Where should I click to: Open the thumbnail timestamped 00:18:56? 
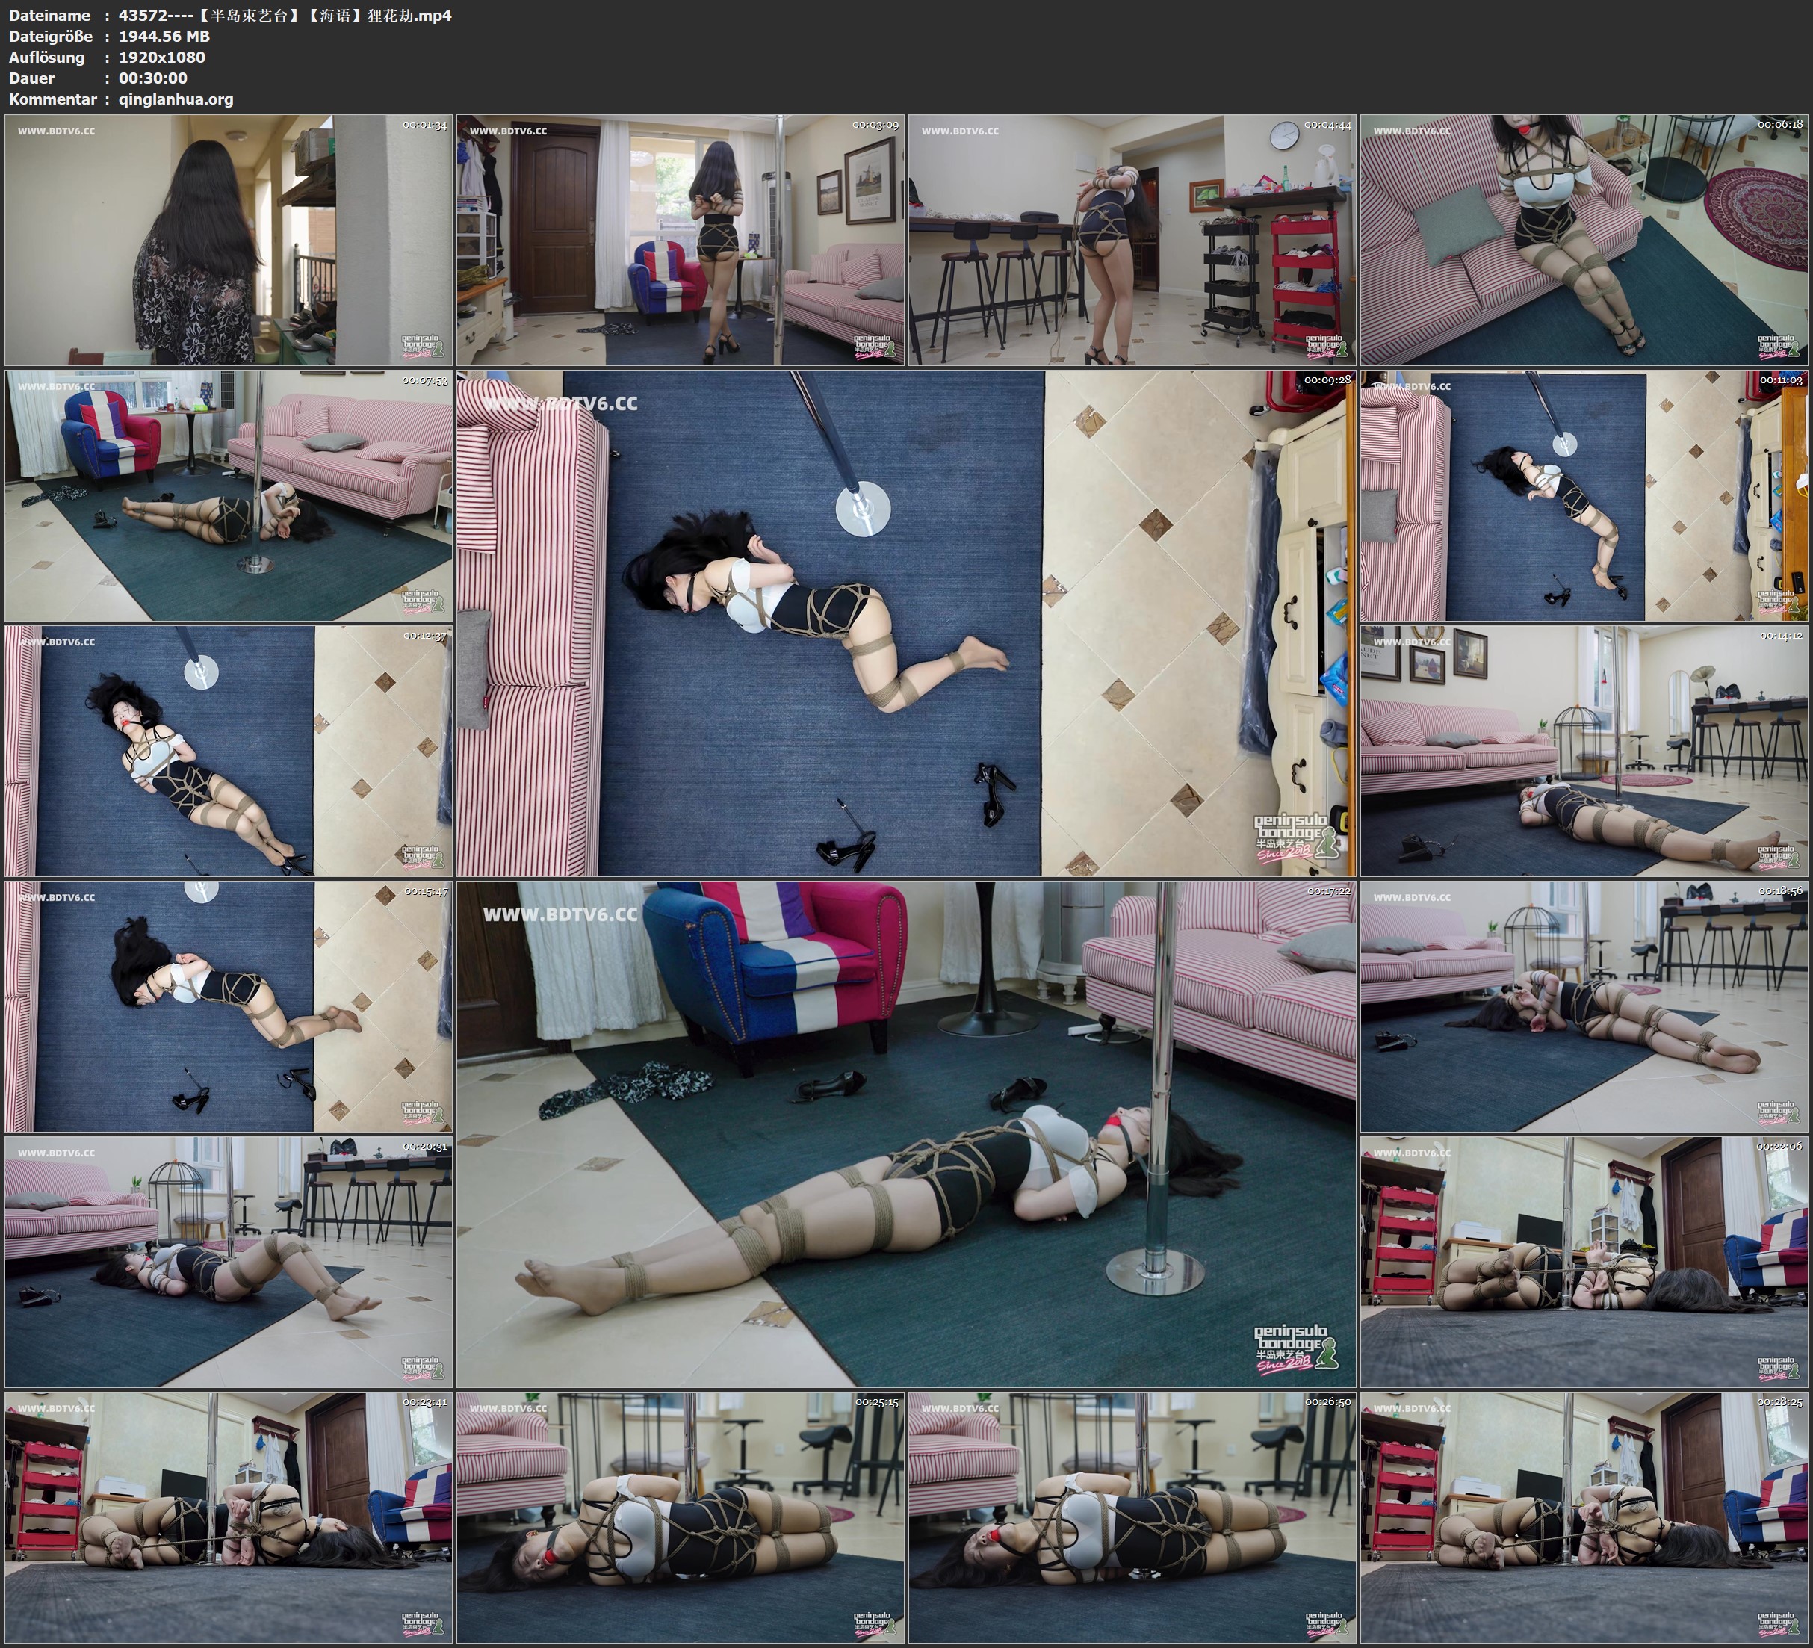[1584, 1006]
